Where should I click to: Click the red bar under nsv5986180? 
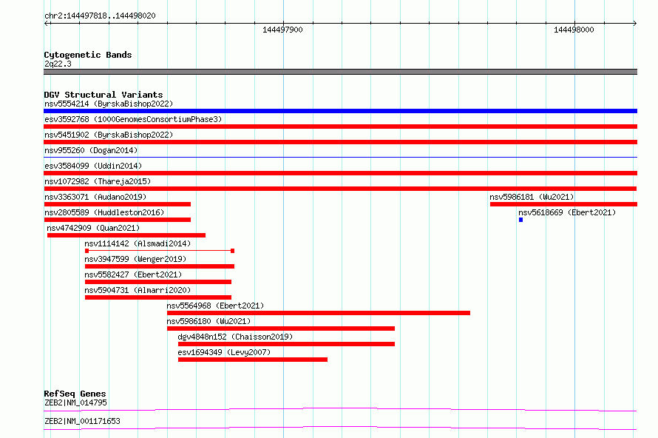281,328
